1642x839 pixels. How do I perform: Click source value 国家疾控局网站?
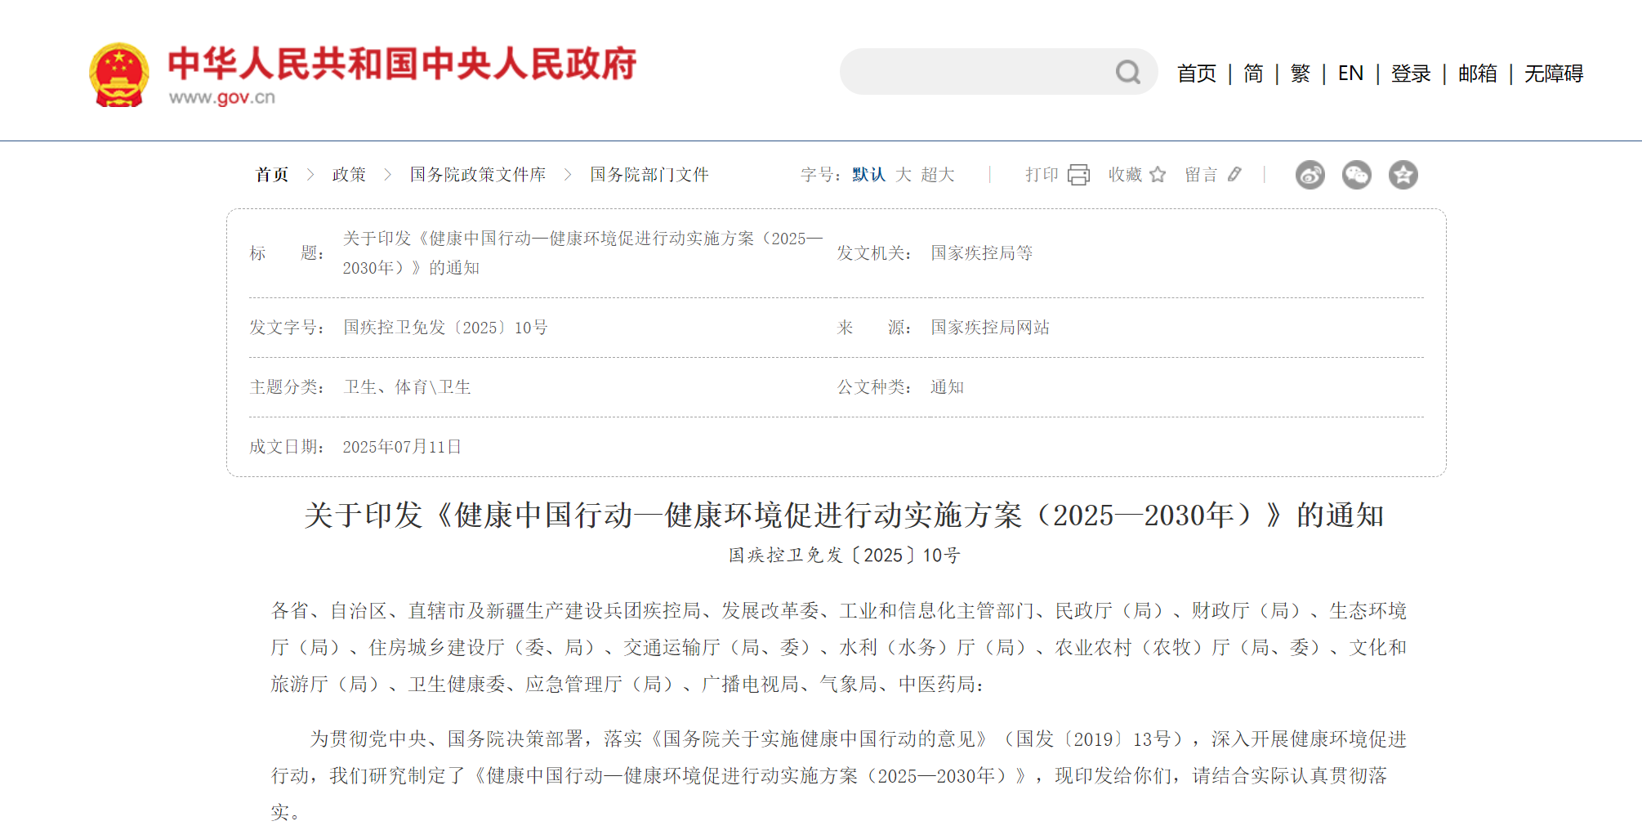click(990, 328)
